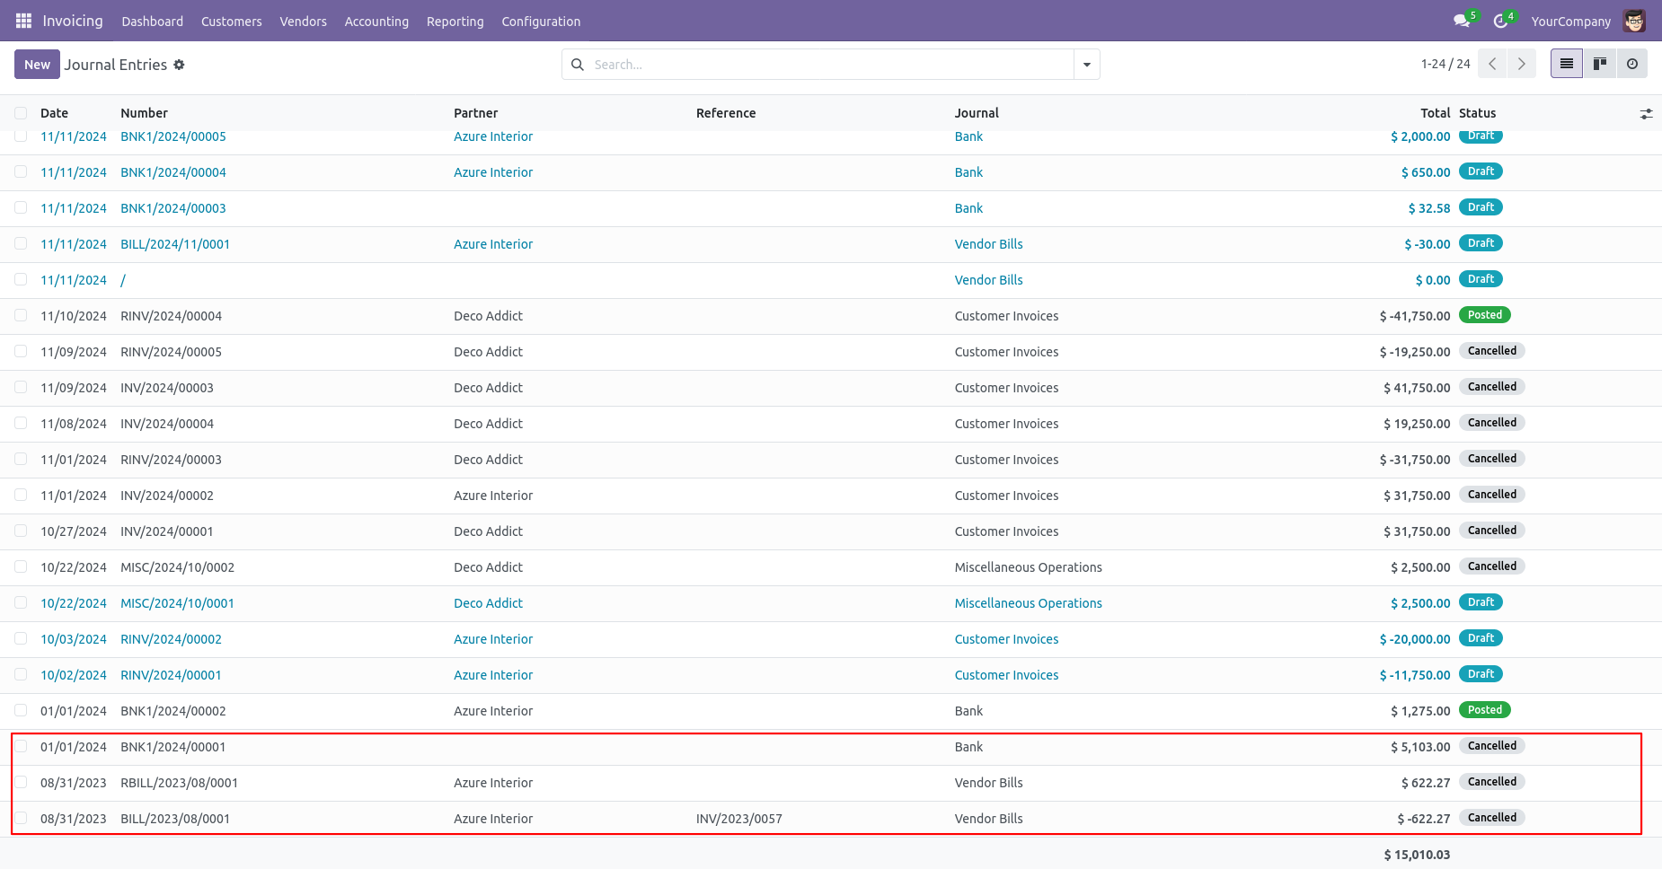Viewport: 1662px width, 869px height.
Task: Open the apps grid menu icon
Action: (23, 21)
